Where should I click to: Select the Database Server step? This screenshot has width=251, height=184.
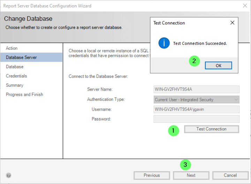[21, 58]
